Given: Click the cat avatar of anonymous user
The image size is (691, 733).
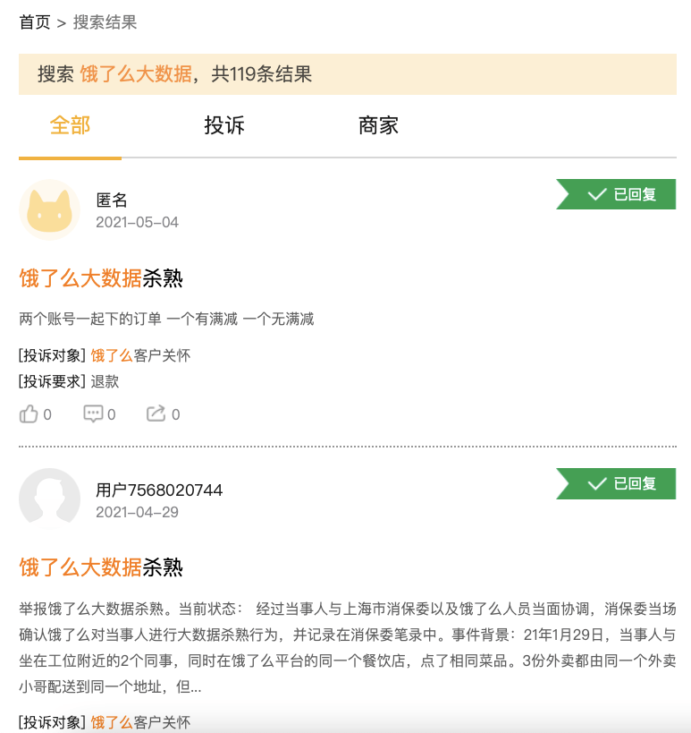Looking at the screenshot, I should click(49, 210).
